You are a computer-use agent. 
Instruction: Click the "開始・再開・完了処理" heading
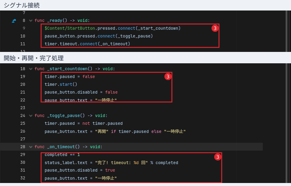[34, 58]
